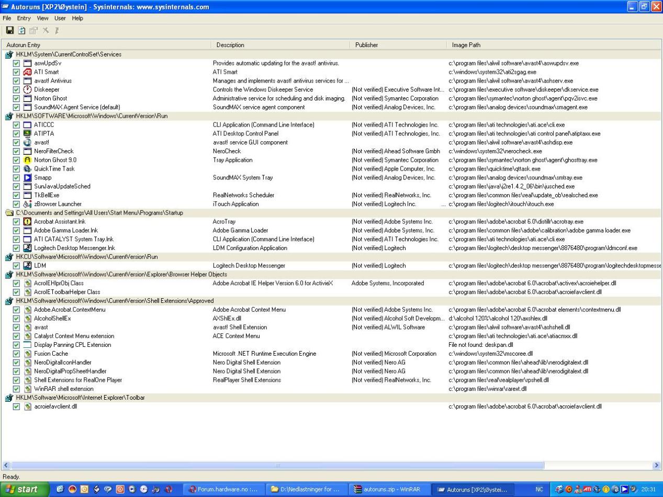Screen dimensions: 663x497
Task: Click the ATIPTA entry icon
Action: (28, 133)
